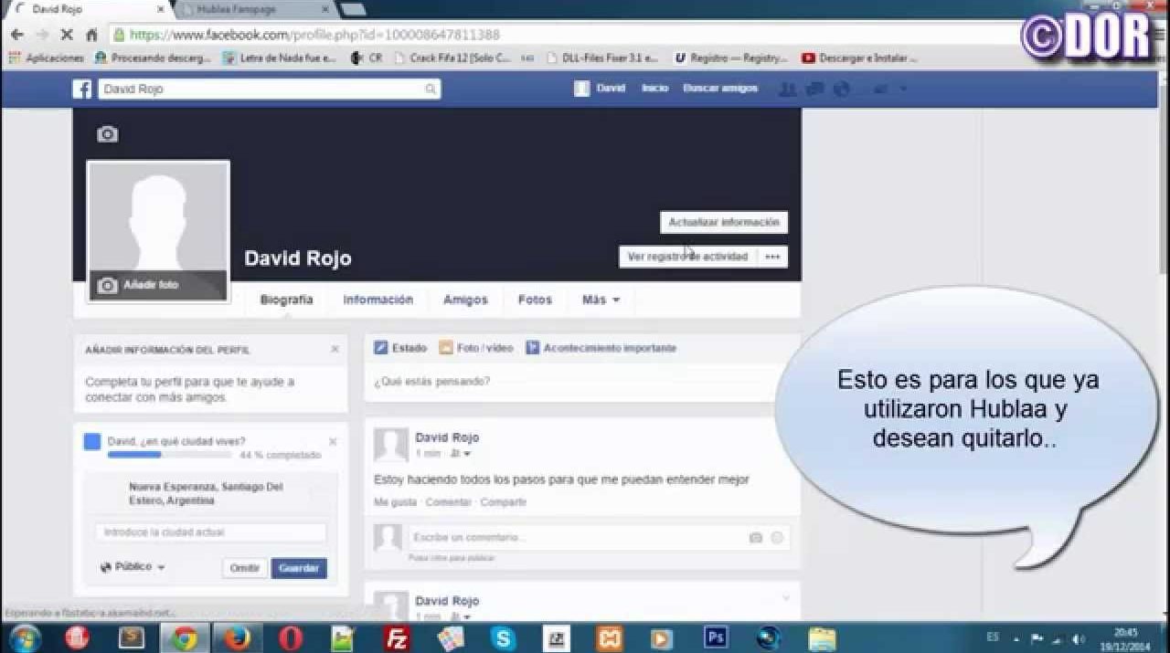
Task: Open the Público privacy dropdown
Action: [x=133, y=567]
